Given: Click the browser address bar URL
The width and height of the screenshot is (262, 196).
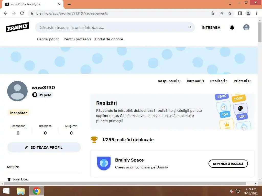Looking at the screenshot, I should (x=72, y=13).
